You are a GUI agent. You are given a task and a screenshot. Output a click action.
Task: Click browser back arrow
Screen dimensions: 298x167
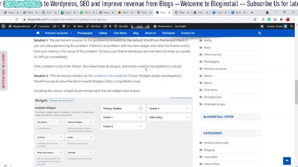pos(4,19)
